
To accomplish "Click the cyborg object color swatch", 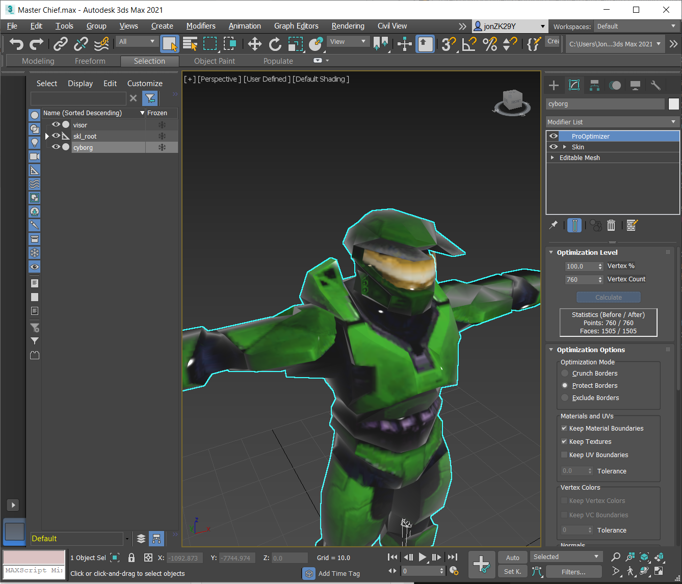I will pos(674,104).
